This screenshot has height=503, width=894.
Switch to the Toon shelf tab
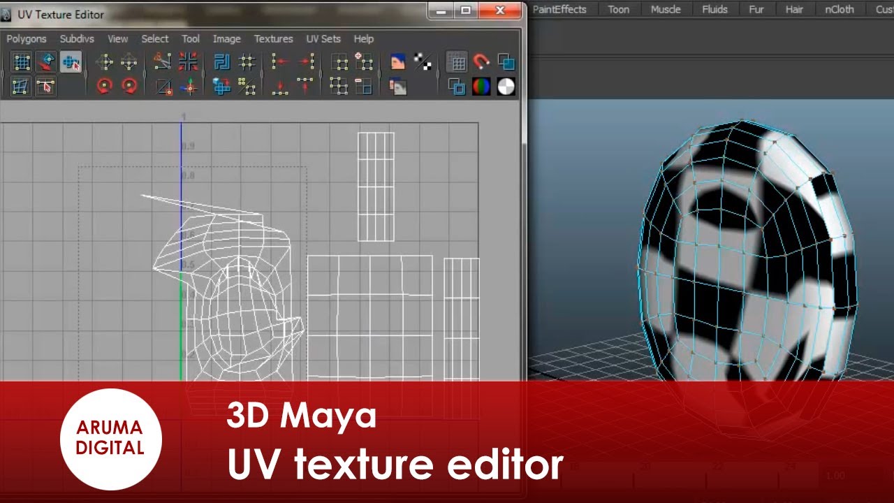pyautogui.click(x=618, y=9)
